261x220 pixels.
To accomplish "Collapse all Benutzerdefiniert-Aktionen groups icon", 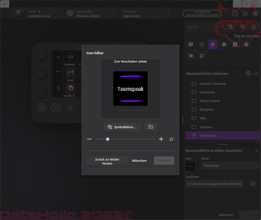I will pyautogui.click(x=248, y=74).
